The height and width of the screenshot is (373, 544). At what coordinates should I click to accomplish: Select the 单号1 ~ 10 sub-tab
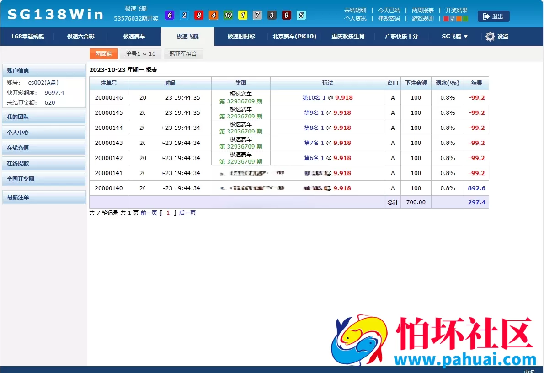pyautogui.click(x=140, y=54)
